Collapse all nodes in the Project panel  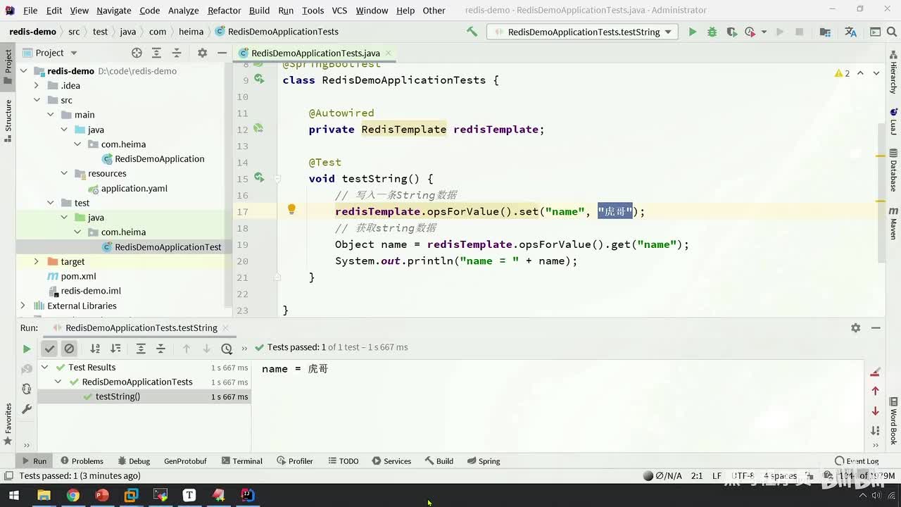pyautogui.click(x=177, y=53)
